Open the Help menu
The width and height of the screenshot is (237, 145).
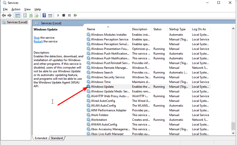tap(38, 9)
